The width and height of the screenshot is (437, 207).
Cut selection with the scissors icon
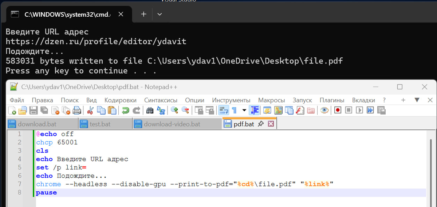[90, 110]
